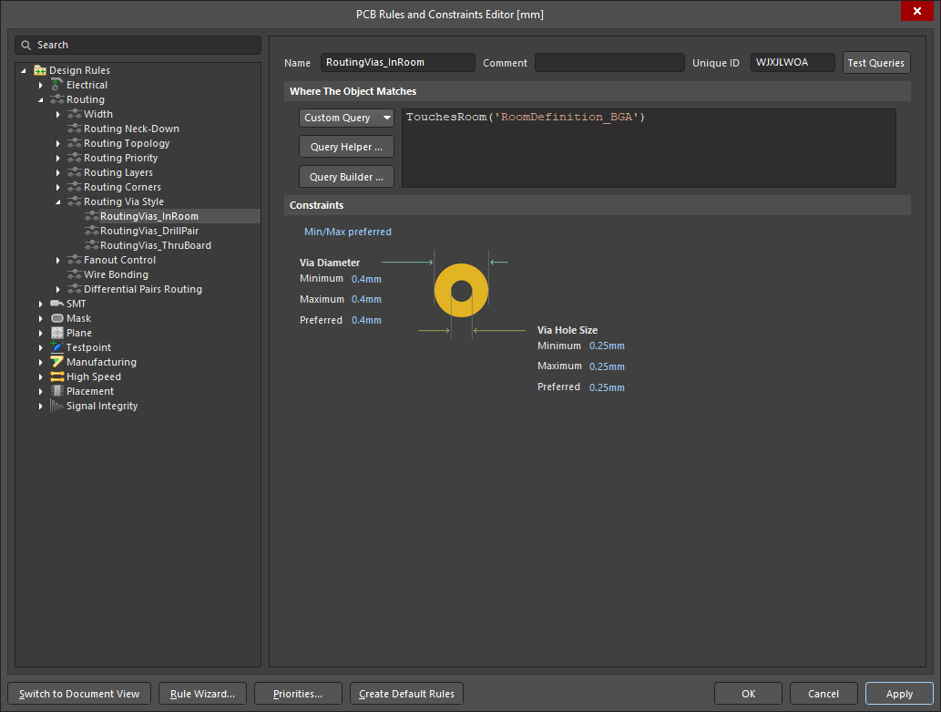Click the Signal Integrity category icon

pyautogui.click(x=57, y=406)
